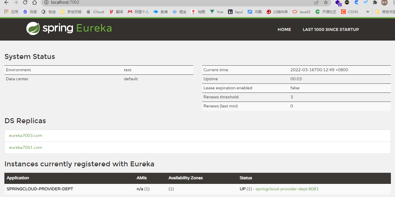Open the black round infinity extension

pyautogui.click(x=347, y=2)
